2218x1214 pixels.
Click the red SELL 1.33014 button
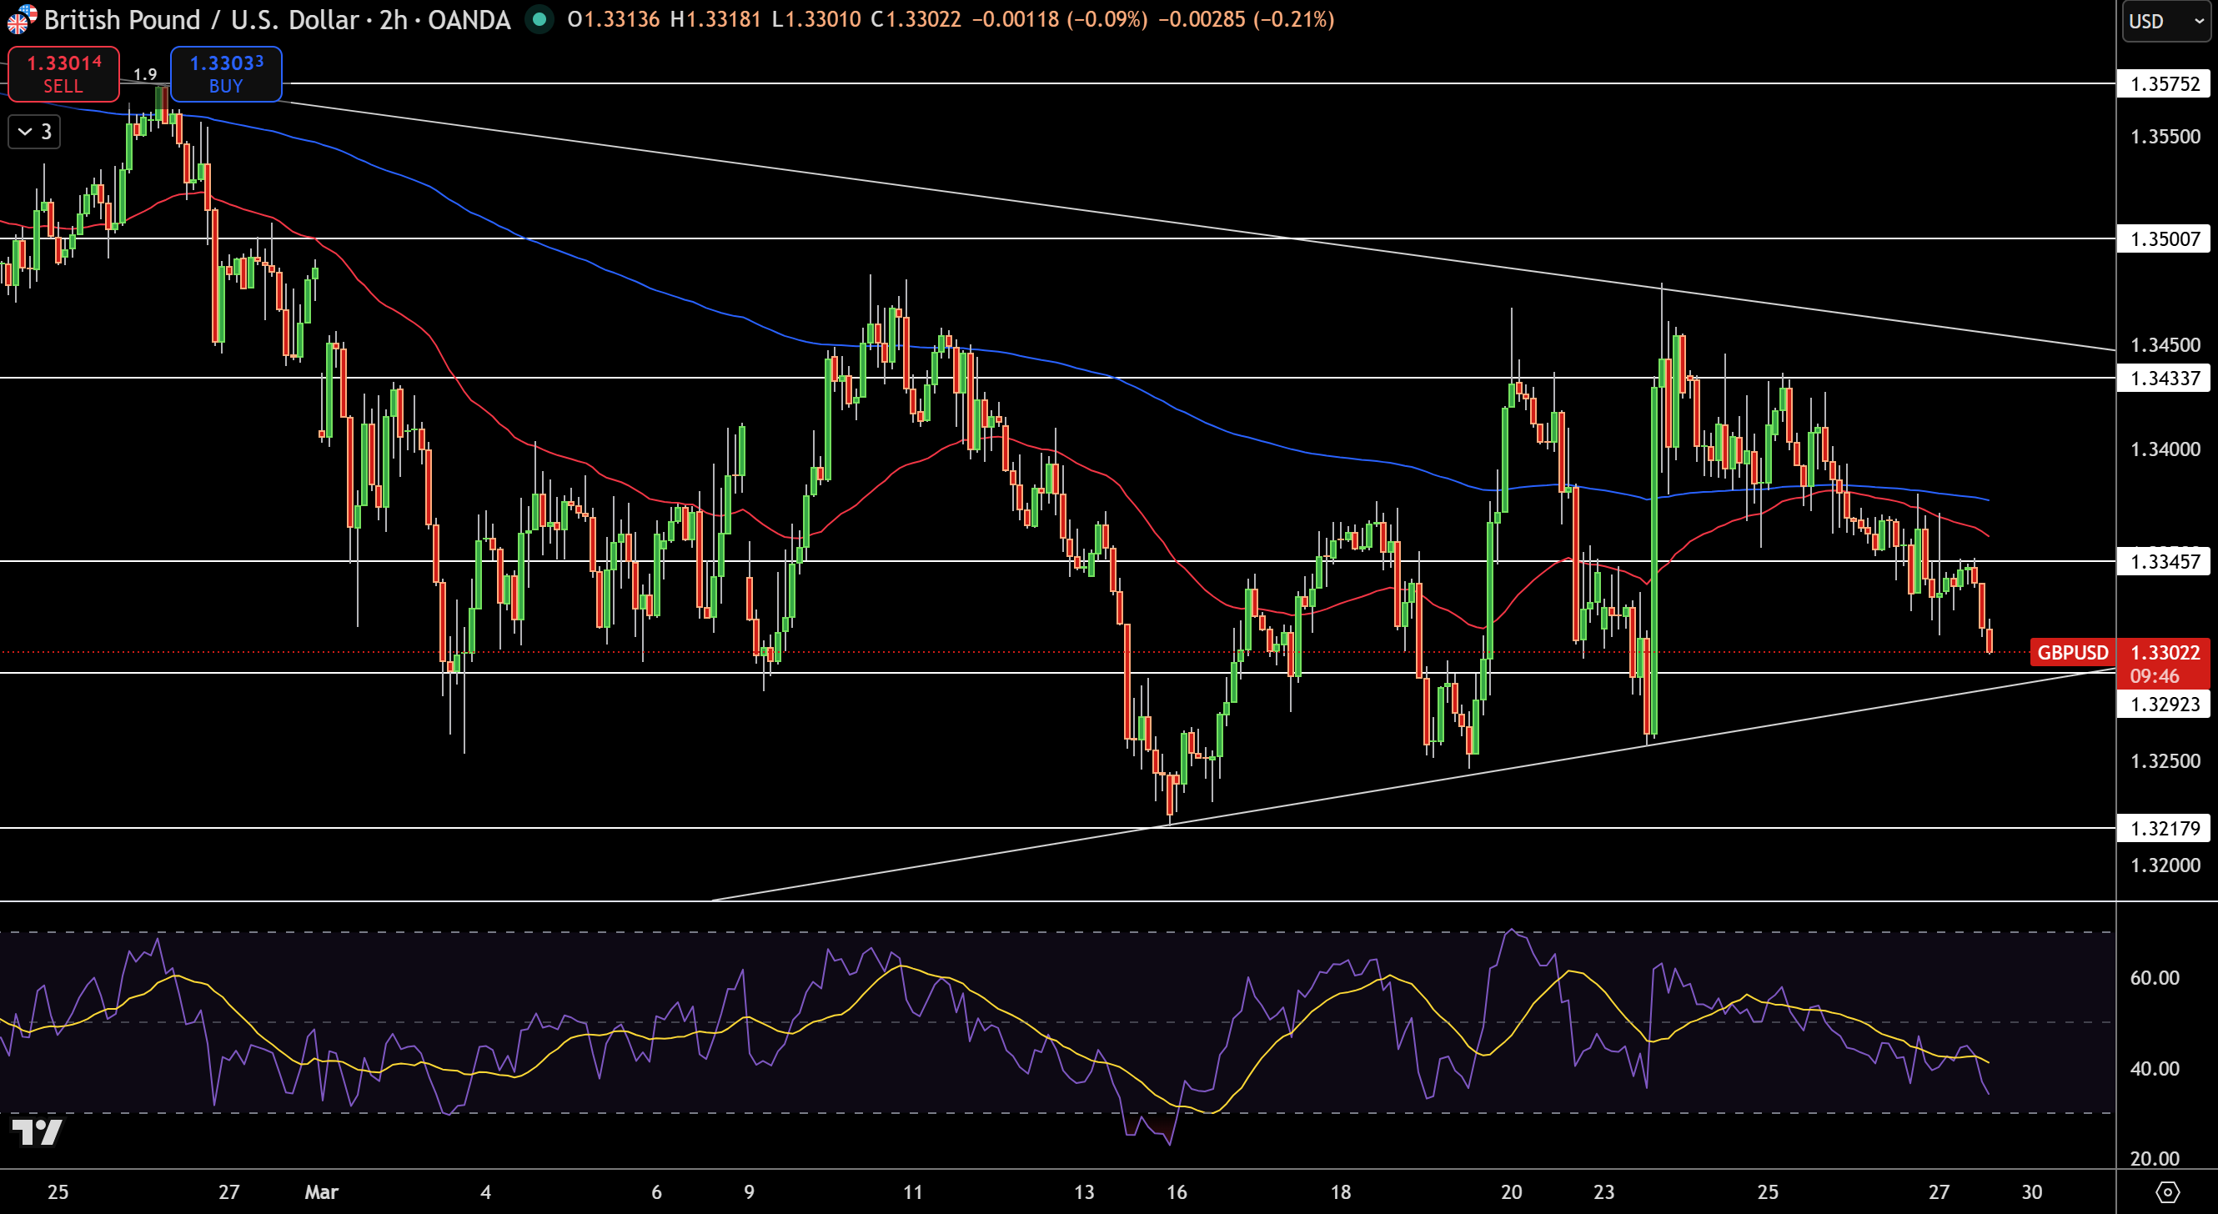point(63,74)
